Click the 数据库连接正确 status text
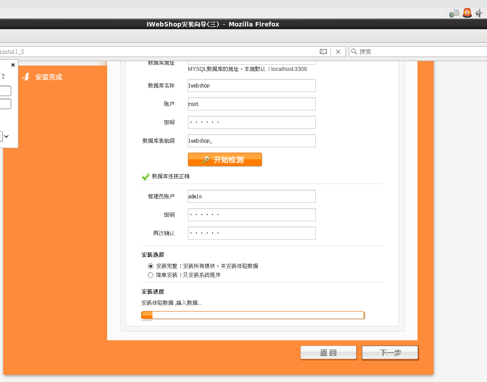This screenshot has width=487, height=382. [x=170, y=176]
